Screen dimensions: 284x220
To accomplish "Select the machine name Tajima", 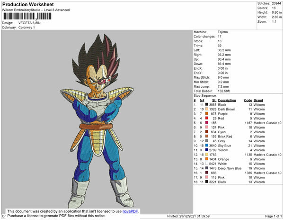I will coord(222,32).
